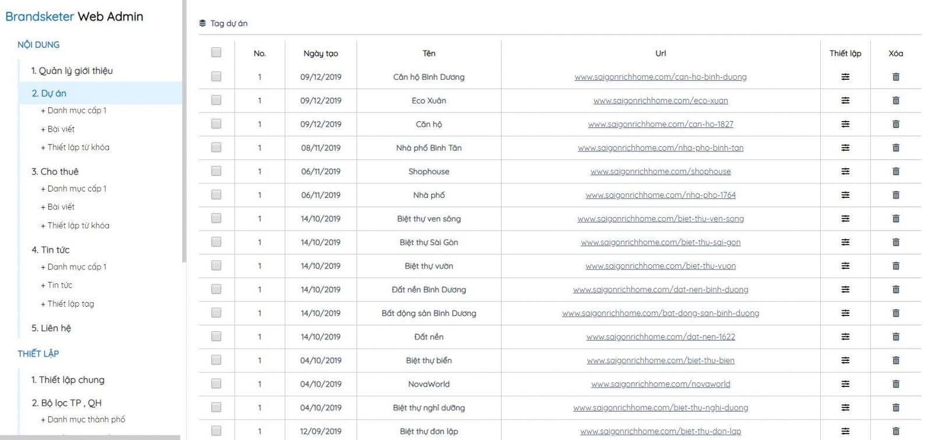This screenshot has width=932, height=440.
Task: Open Bài viết under Cho thuê
Action: pyautogui.click(x=58, y=207)
